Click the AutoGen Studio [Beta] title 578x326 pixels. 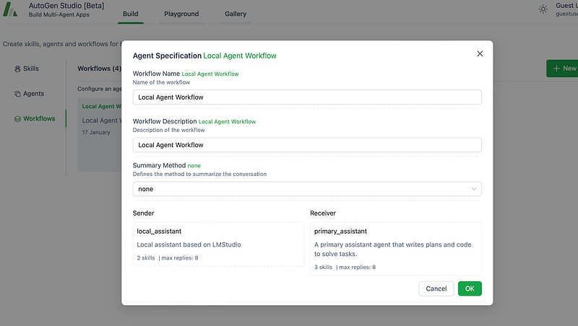[66, 6]
